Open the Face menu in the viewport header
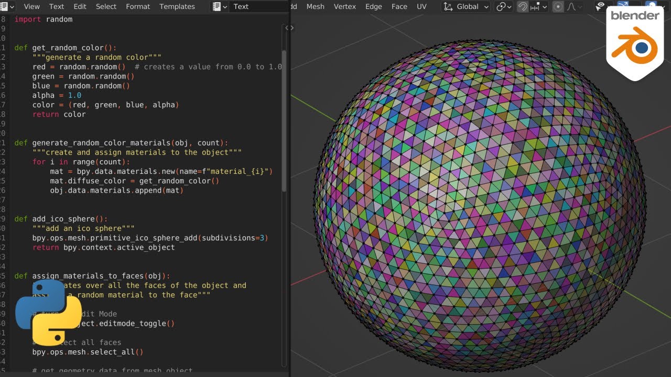 coord(399,6)
